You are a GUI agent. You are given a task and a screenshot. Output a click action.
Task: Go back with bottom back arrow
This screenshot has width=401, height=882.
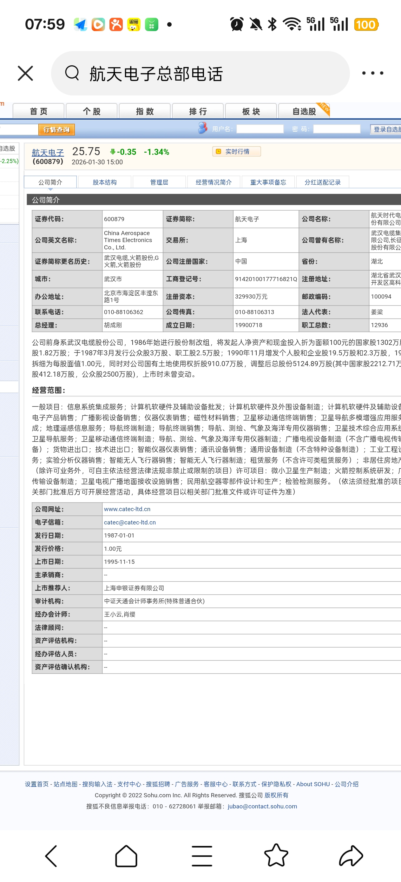[x=51, y=856]
